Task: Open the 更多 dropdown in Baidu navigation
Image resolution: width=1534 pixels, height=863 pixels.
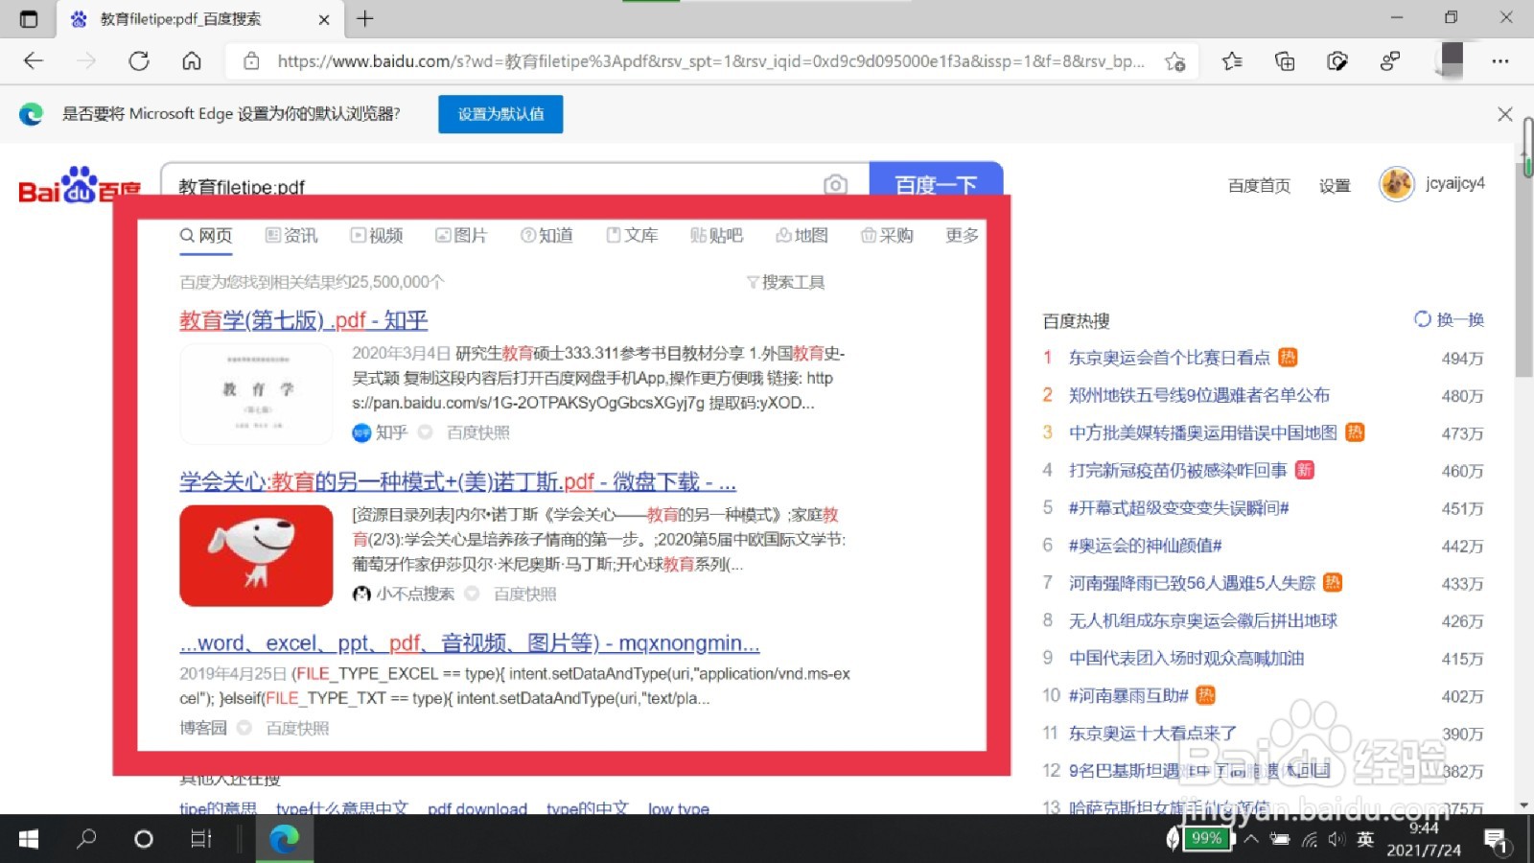Action: tap(960, 235)
